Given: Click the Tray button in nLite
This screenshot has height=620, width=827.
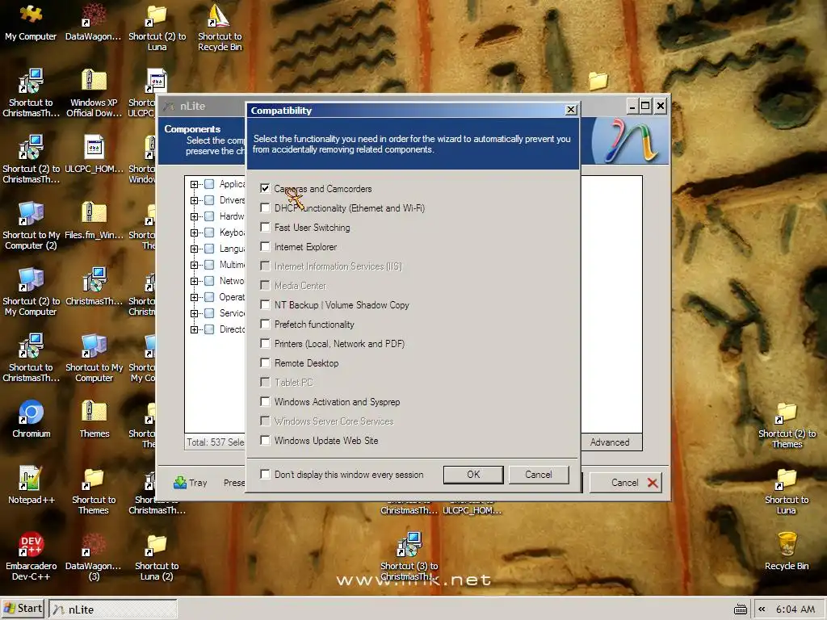Looking at the screenshot, I should point(191,483).
